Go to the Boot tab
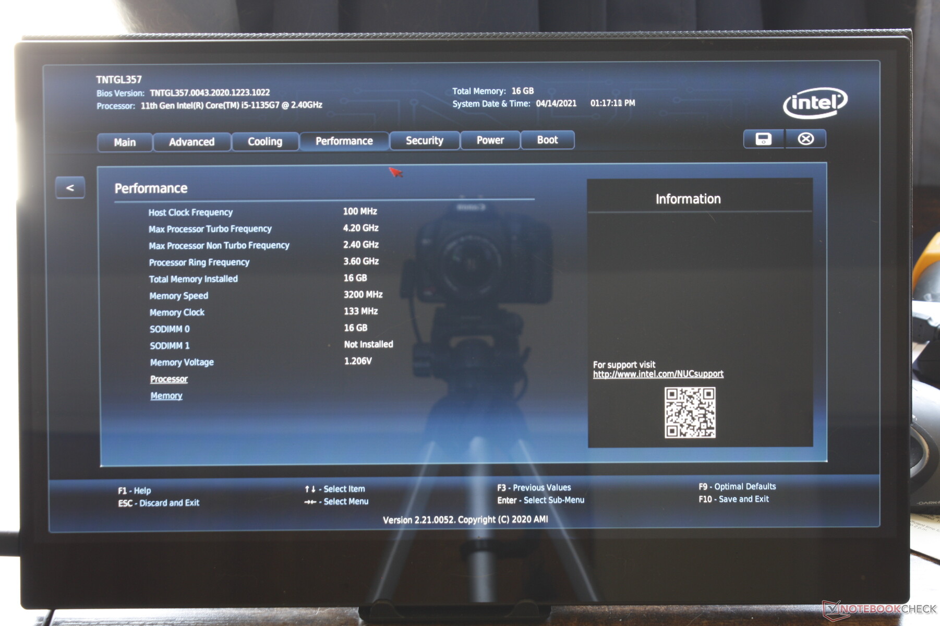Screen dimensions: 940x626 click(x=548, y=140)
